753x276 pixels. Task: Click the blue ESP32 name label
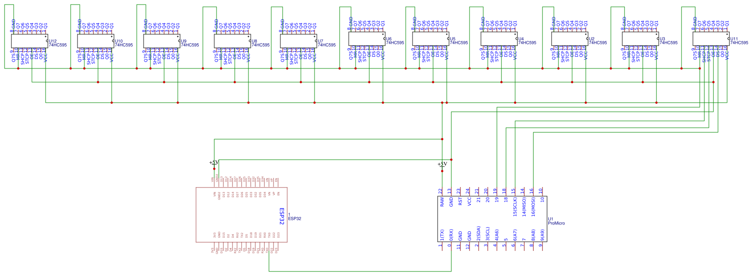pos(282,217)
